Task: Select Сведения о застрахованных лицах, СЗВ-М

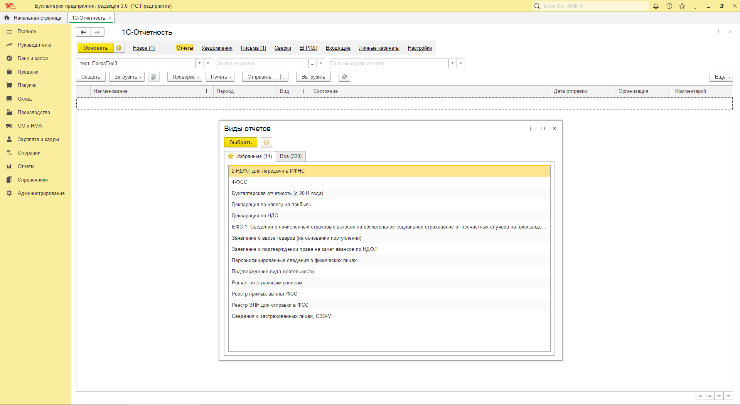Action: click(389, 316)
